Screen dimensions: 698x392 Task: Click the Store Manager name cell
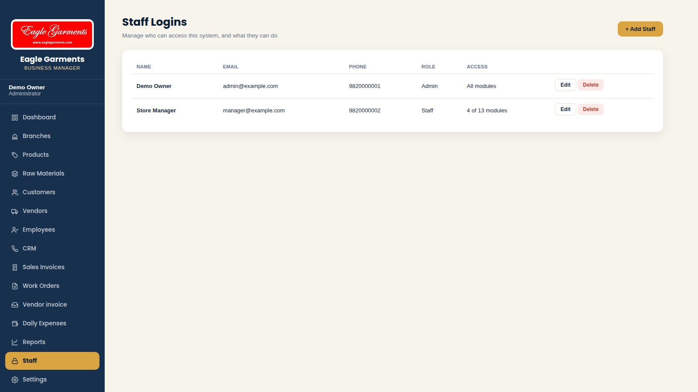[156, 111]
